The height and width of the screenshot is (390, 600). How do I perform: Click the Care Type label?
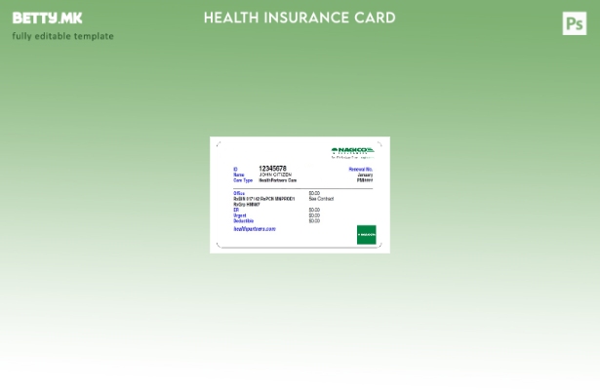click(x=243, y=180)
